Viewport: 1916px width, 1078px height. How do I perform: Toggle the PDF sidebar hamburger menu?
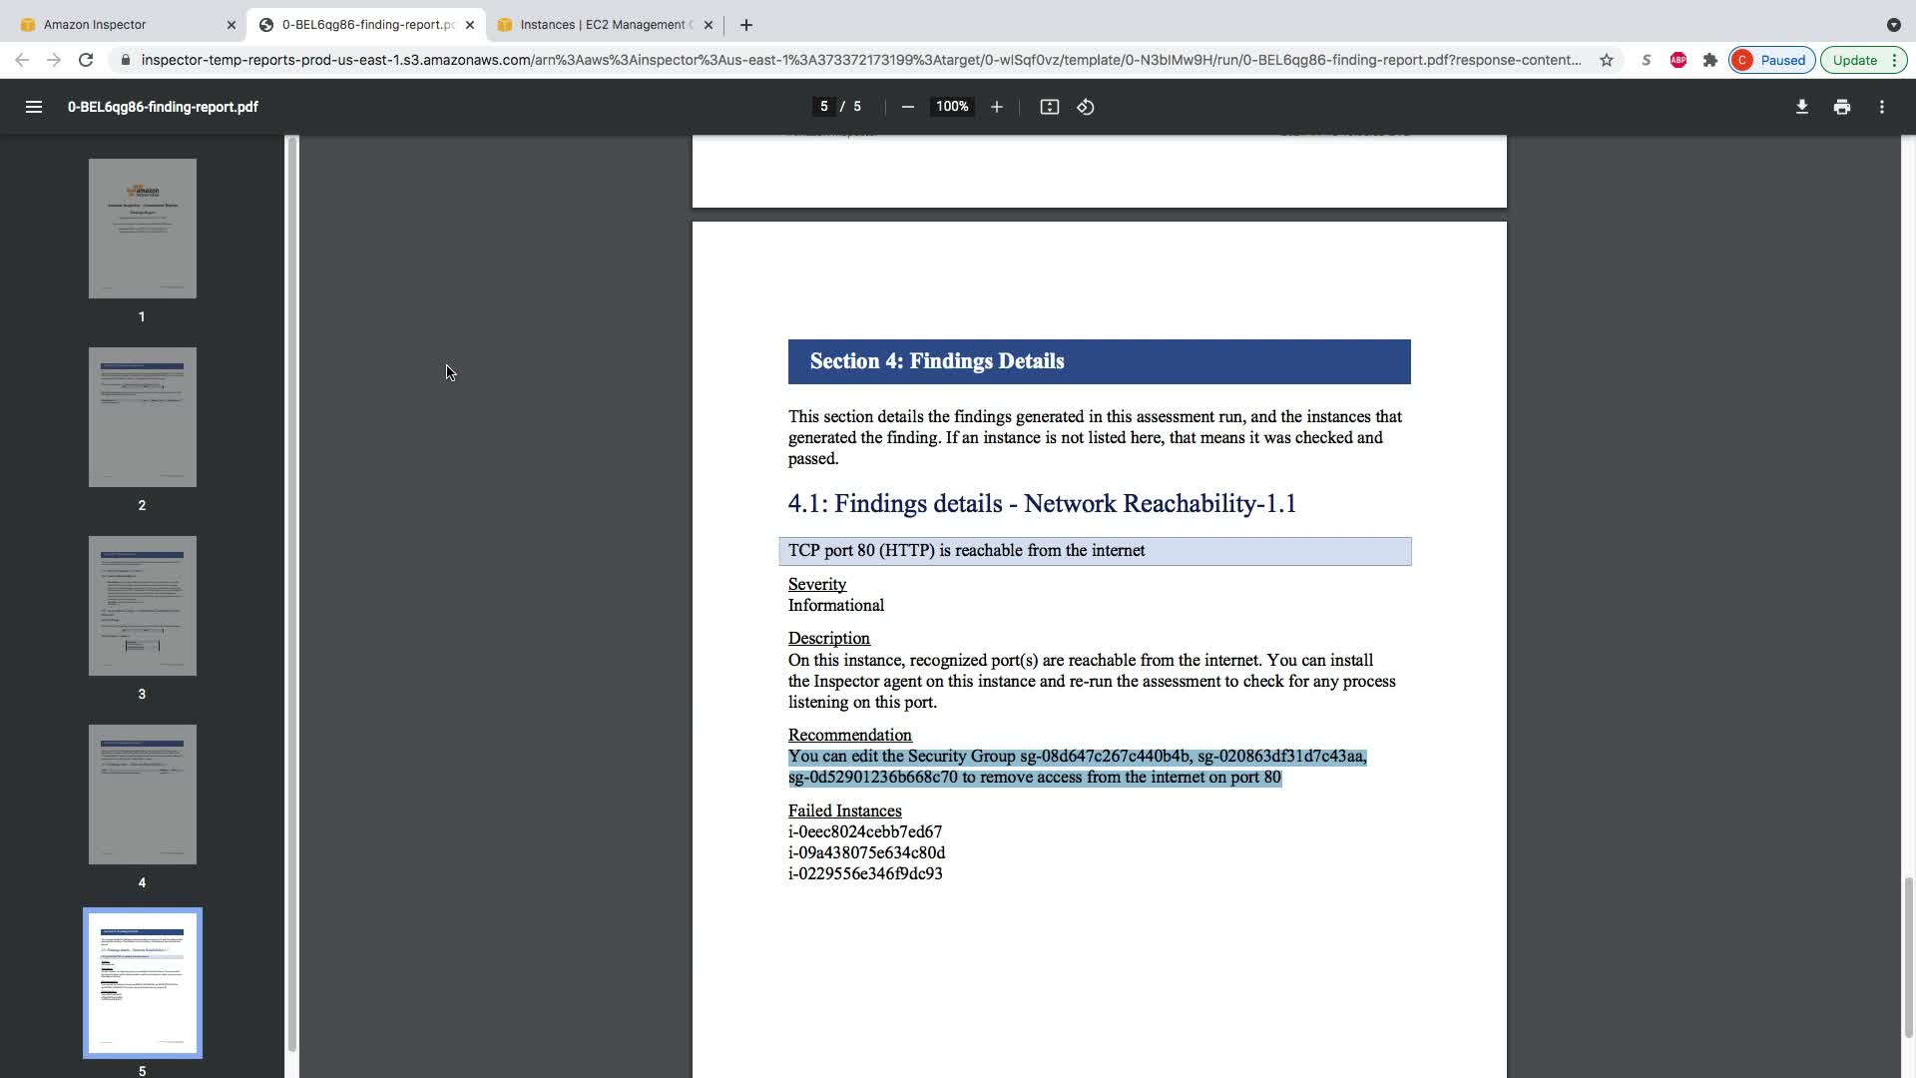pos(33,107)
